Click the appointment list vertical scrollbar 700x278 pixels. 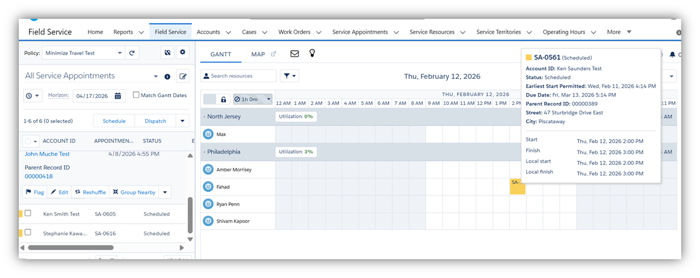[x=190, y=214]
